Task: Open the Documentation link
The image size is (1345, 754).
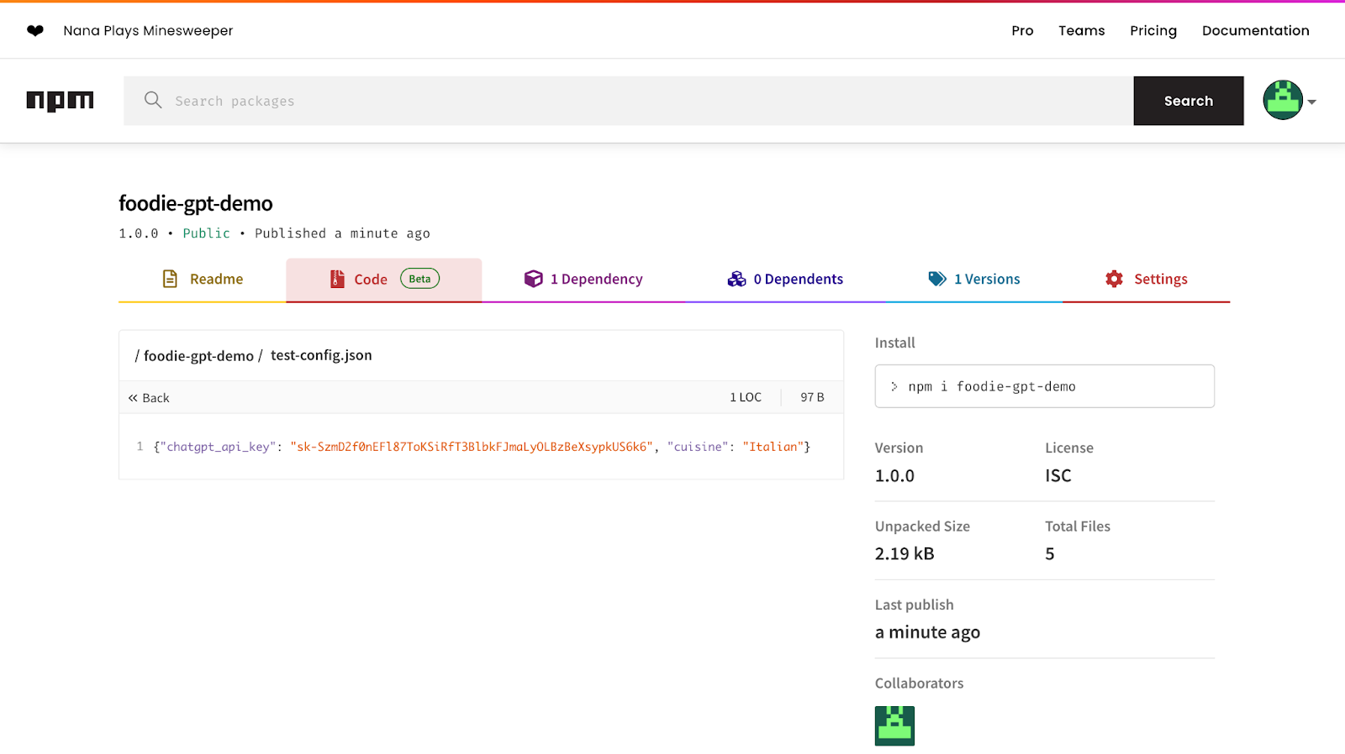Action: click(1256, 30)
